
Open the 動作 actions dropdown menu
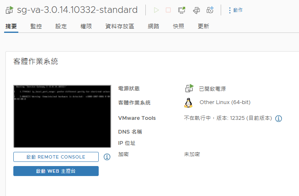236,10
